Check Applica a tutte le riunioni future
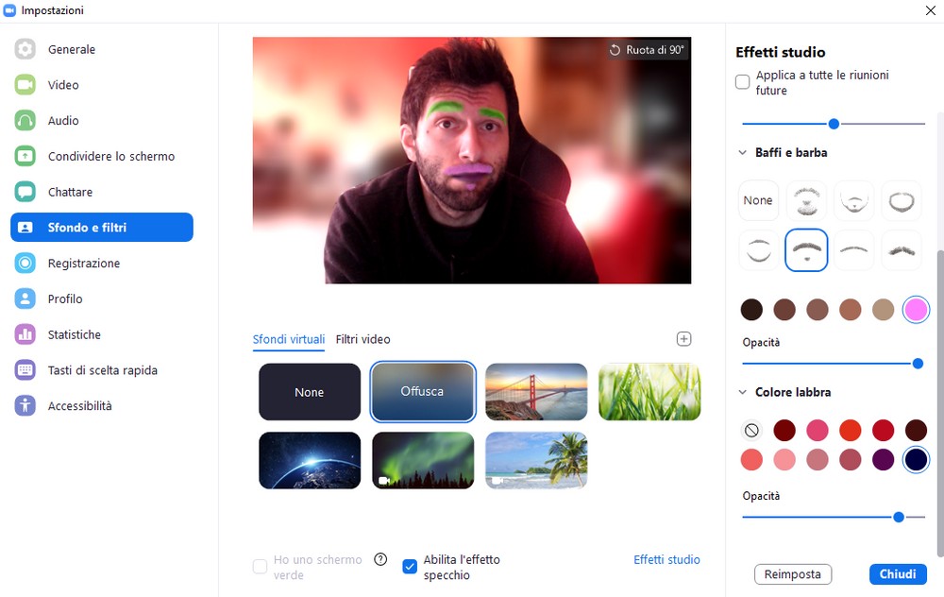This screenshot has width=944, height=597. (743, 82)
